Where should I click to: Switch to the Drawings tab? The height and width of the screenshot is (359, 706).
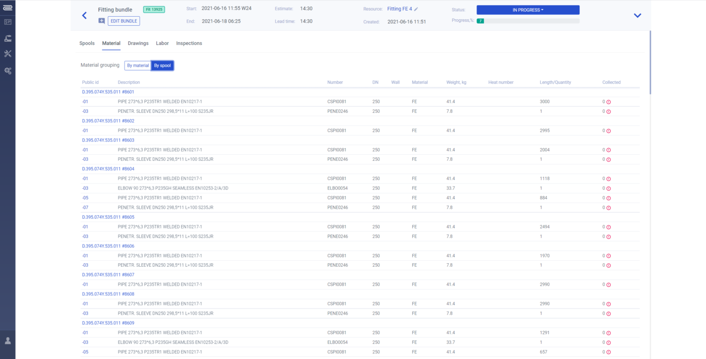point(138,43)
